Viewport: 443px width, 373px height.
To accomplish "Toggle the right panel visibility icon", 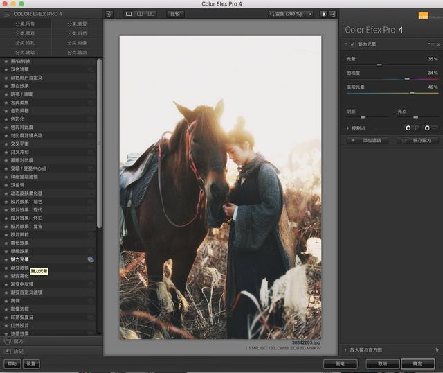I will click(x=333, y=14).
